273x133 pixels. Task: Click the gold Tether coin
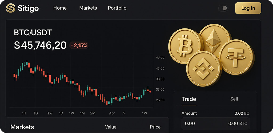(x=235, y=57)
